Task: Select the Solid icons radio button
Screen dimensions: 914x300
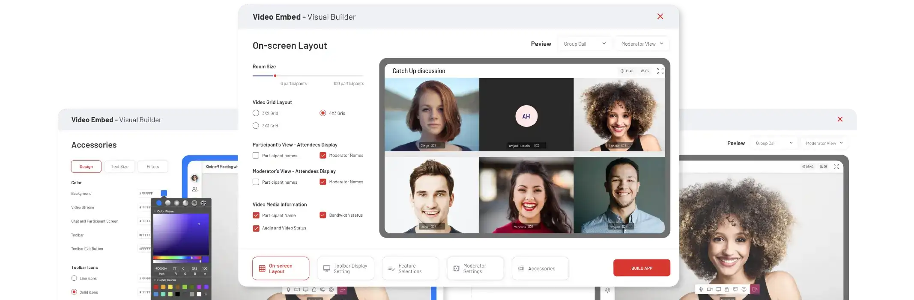Action: [74, 292]
